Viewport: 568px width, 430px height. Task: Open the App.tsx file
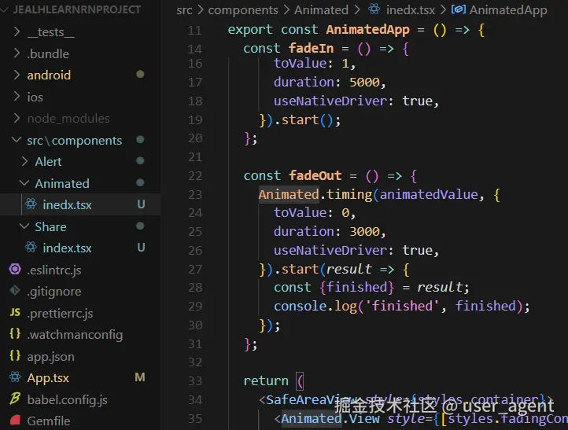click(x=48, y=378)
